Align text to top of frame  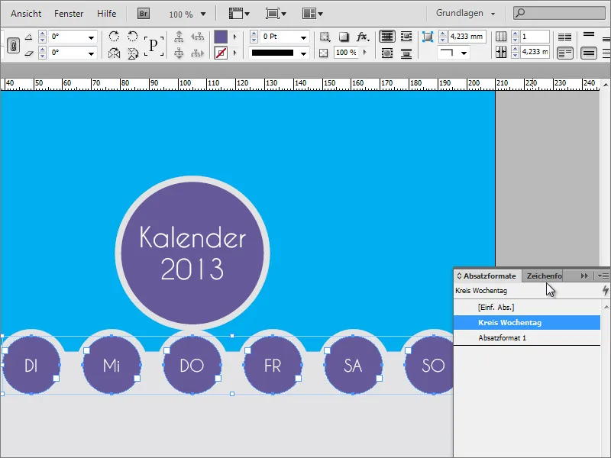pyautogui.click(x=589, y=34)
